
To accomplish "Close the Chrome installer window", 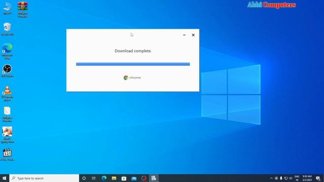I will click(x=193, y=35).
